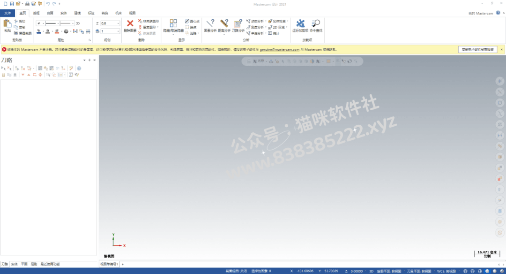Click the select all operations icon in 刀路 panel
This screenshot has width=506, height=274.
click(x=3, y=68)
